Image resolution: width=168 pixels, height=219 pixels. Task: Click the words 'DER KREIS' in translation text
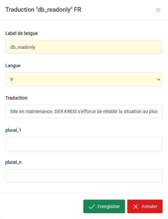66,111
